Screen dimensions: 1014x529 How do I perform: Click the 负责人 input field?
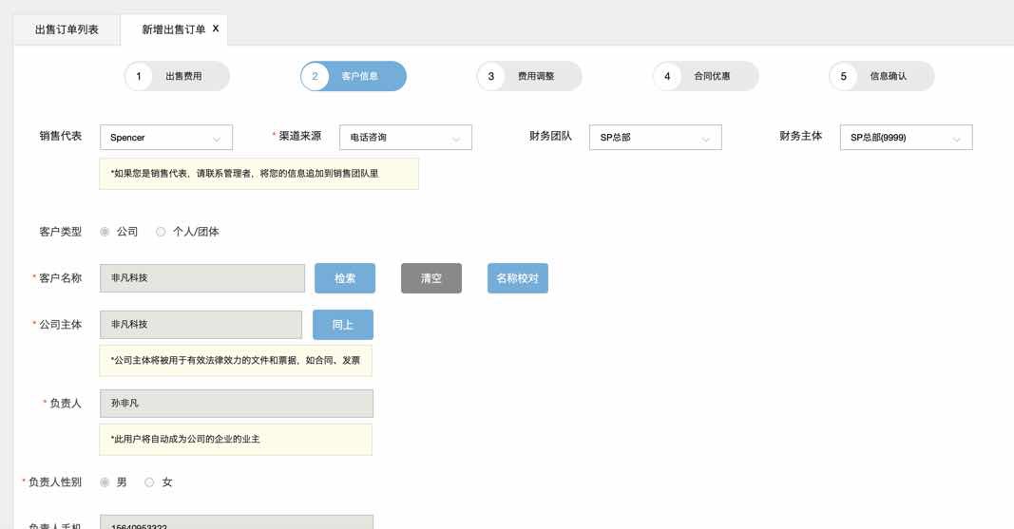(x=236, y=403)
